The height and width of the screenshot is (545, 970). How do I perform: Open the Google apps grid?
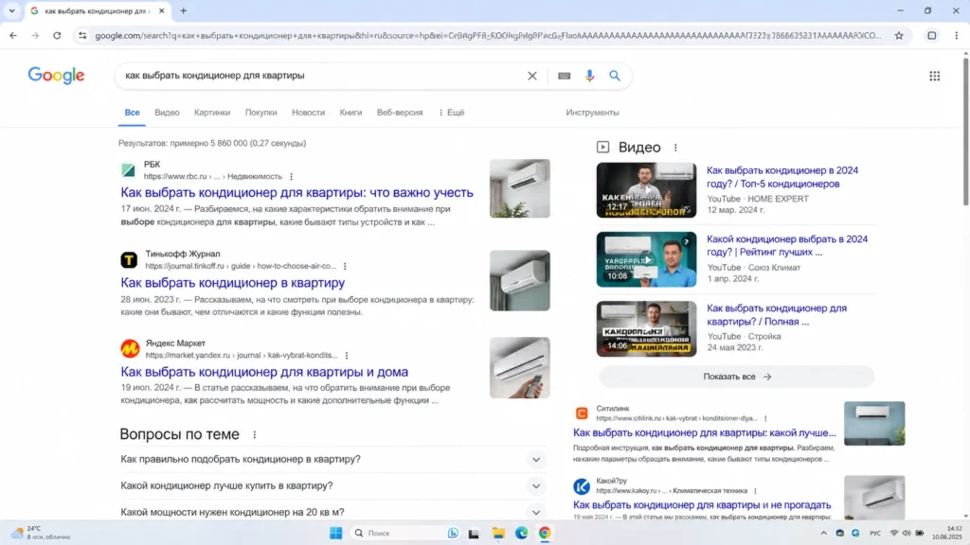coord(934,76)
